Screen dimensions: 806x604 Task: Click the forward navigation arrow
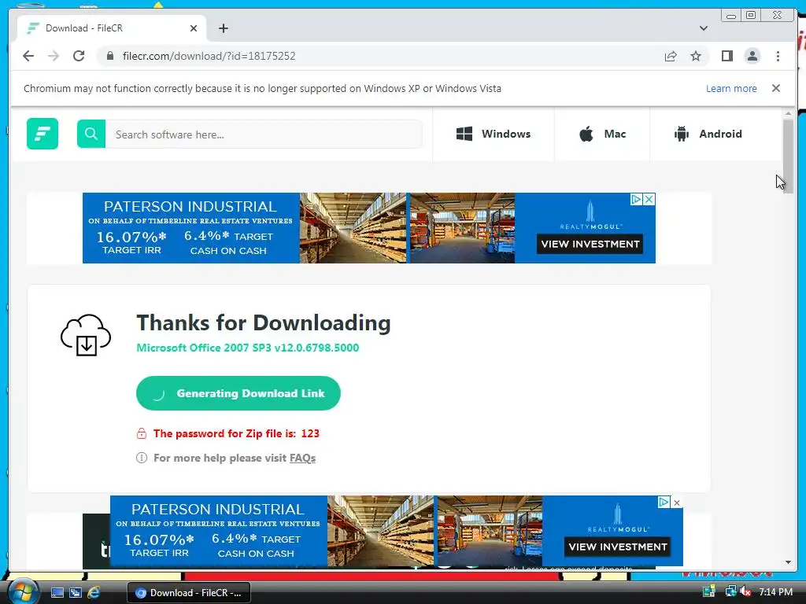pyautogui.click(x=54, y=56)
